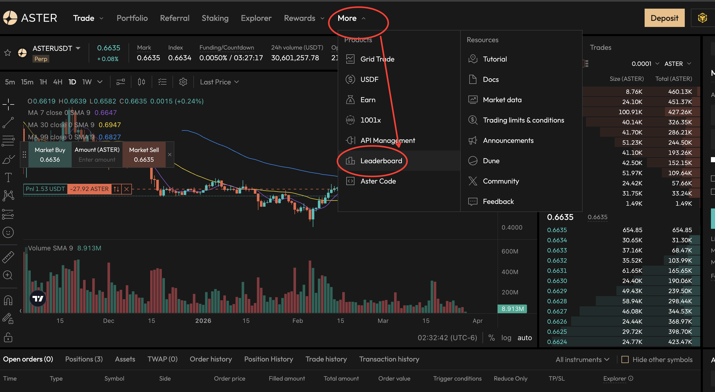Click Market Buy at 0.6636
715x392 pixels.
(x=50, y=155)
